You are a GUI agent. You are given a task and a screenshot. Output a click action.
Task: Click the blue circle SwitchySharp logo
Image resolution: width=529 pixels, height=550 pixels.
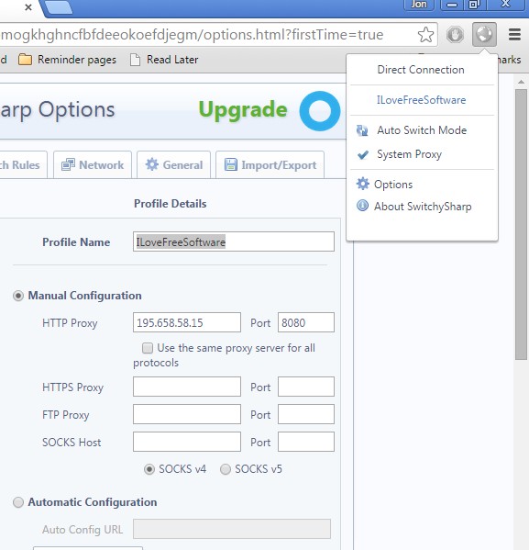click(x=319, y=111)
